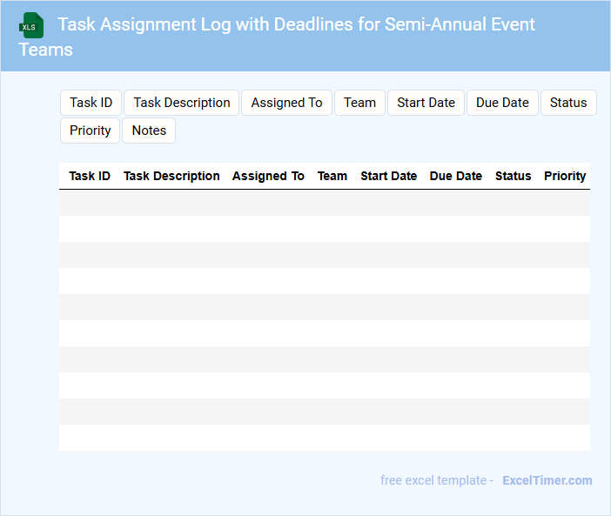The width and height of the screenshot is (611, 516).
Task: Open the ExcelTimer.com link
Action: click(547, 480)
